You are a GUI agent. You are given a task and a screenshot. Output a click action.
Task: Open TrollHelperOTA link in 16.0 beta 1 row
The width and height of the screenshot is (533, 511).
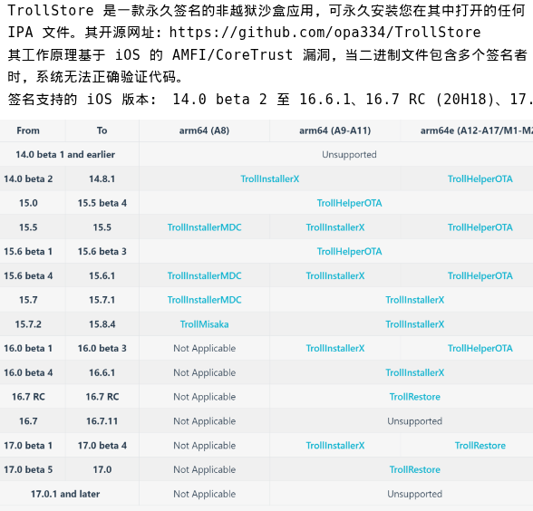pyautogui.click(x=480, y=348)
